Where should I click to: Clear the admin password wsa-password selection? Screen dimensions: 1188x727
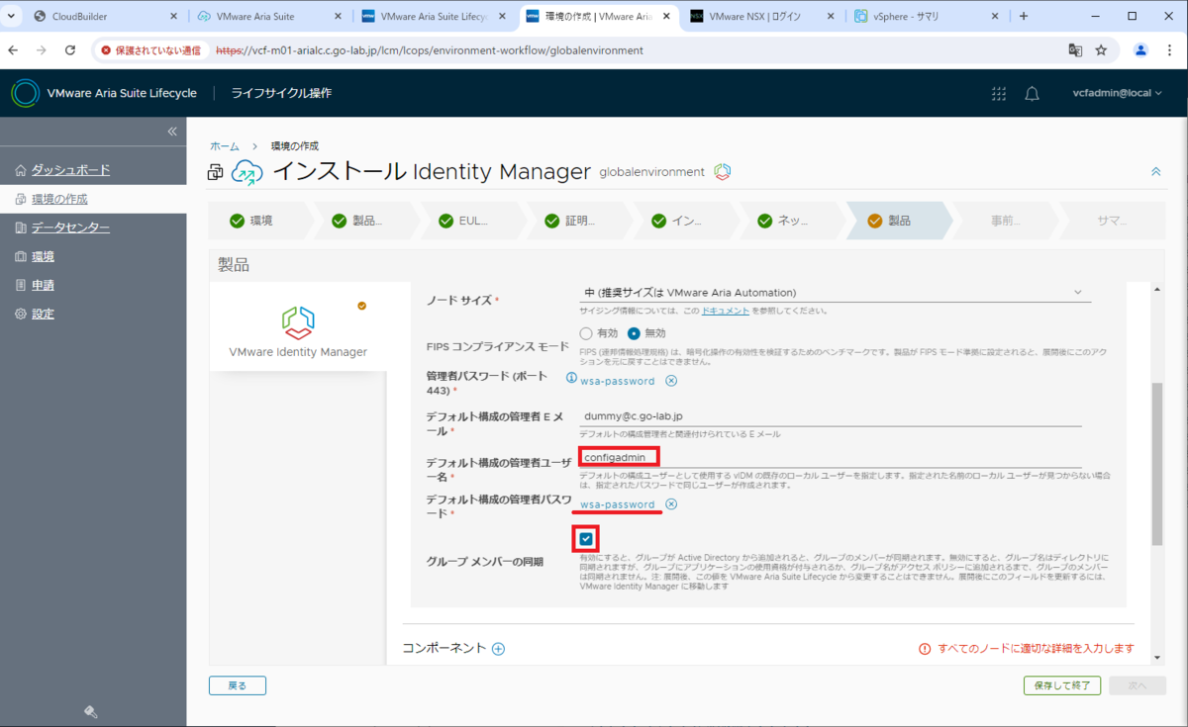(671, 381)
